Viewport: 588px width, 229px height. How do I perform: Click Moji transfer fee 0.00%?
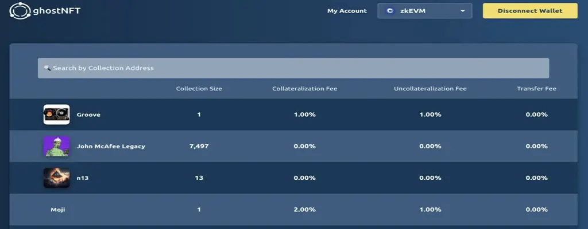click(x=537, y=210)
